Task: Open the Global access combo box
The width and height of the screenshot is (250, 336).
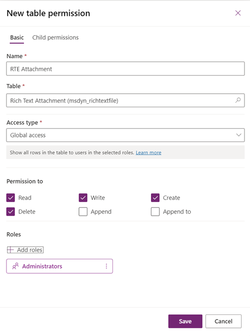Action: [125, 135]
